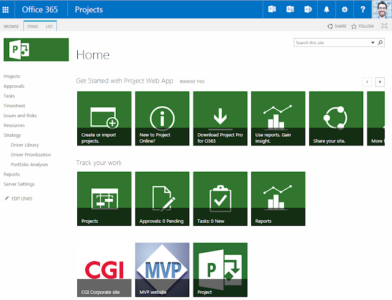392x300 pixels.
Task: Switch to the LIST ribbon tab
Action: coord(49,26)
